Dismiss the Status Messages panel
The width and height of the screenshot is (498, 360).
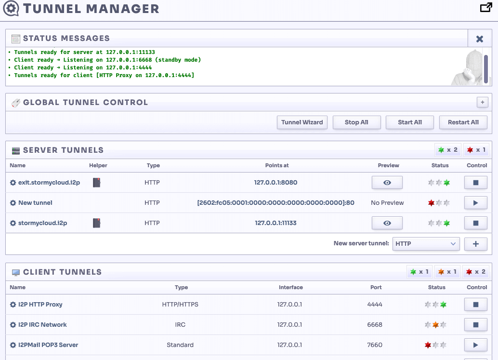point(479,38)
